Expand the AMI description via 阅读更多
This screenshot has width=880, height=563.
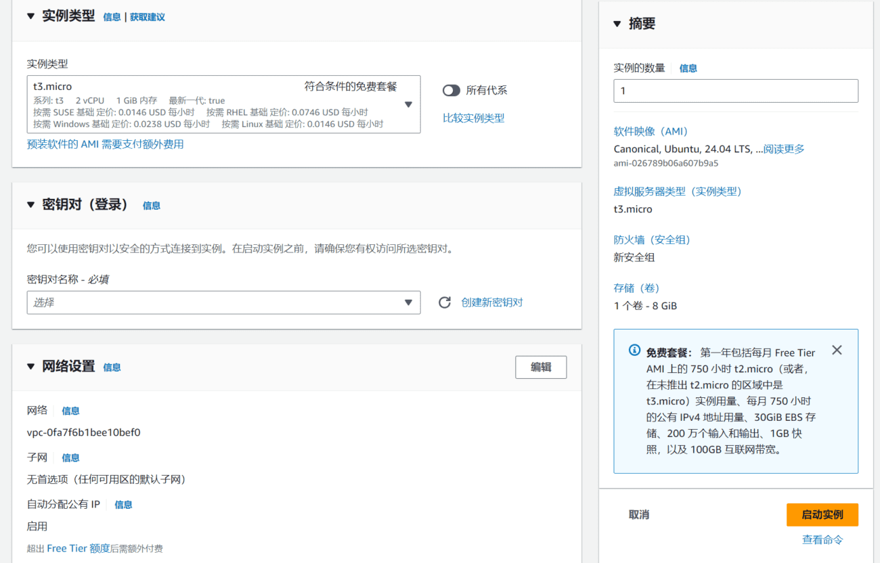point(783,149)
